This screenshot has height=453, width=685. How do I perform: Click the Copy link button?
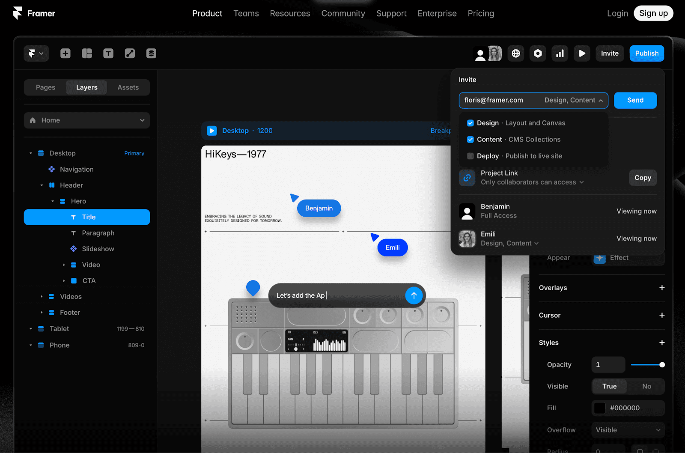pos(643,178)
